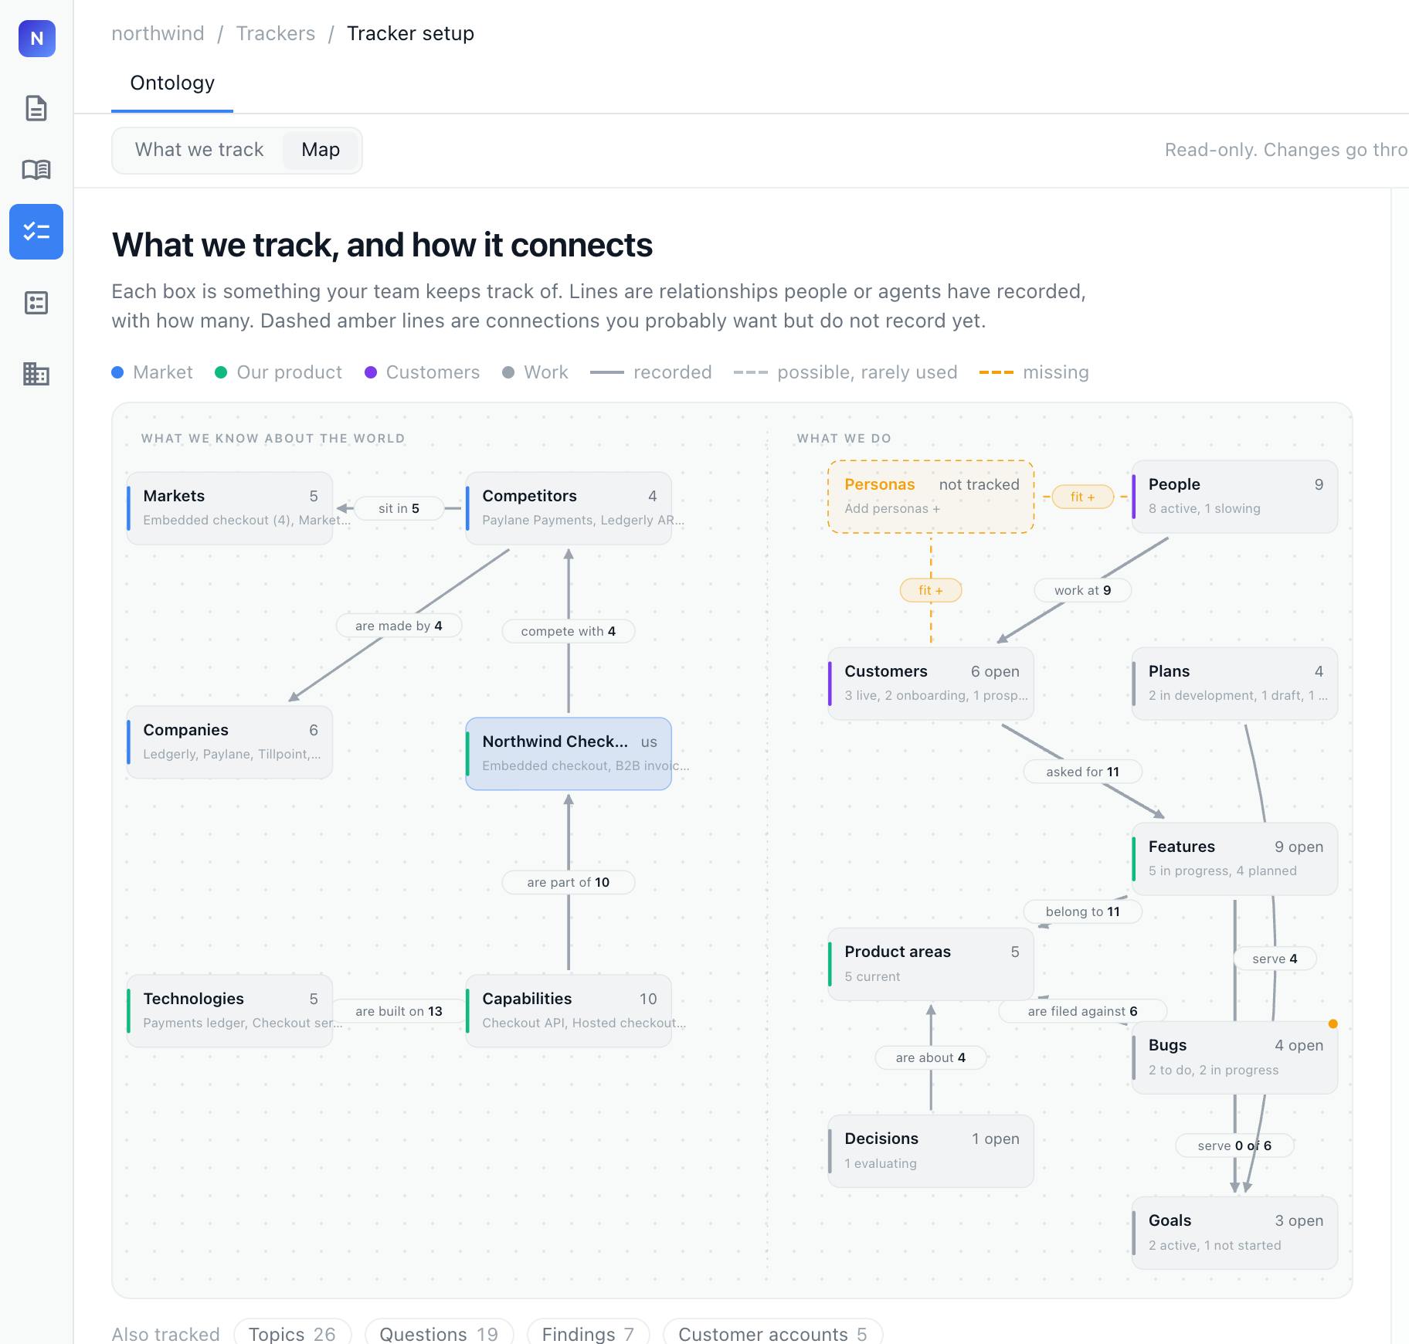
Task: Click the 'sit in 5' relationship label
Action: pyautogui.click(x=399, y=508)
